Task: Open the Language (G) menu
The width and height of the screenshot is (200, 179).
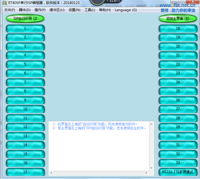Action: pos(125,10)
